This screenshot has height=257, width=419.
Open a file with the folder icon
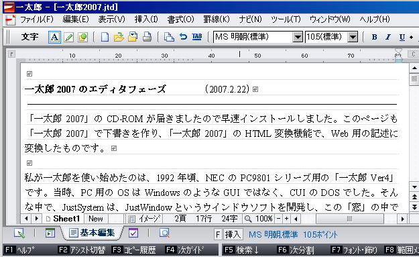pyautogui.click(x=119, y=37)
